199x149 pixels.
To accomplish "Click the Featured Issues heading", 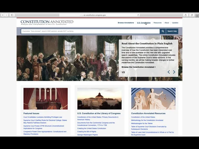I will click(31, 113).
